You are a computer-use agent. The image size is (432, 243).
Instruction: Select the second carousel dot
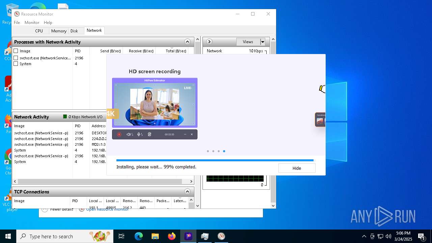coord(213,151)
